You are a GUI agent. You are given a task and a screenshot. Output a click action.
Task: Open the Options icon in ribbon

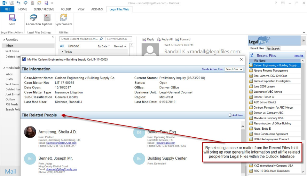click(x=47, y=18)
